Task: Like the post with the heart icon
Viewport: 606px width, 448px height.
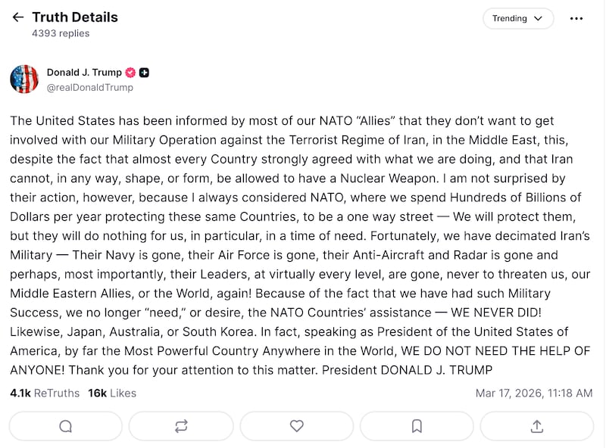Action: (x=297, y=426)
